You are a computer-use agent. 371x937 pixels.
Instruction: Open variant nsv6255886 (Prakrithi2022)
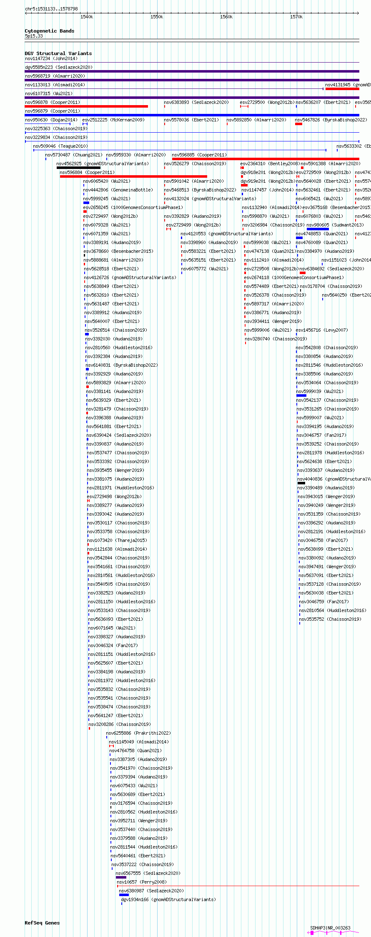click(x=138, y=733)
